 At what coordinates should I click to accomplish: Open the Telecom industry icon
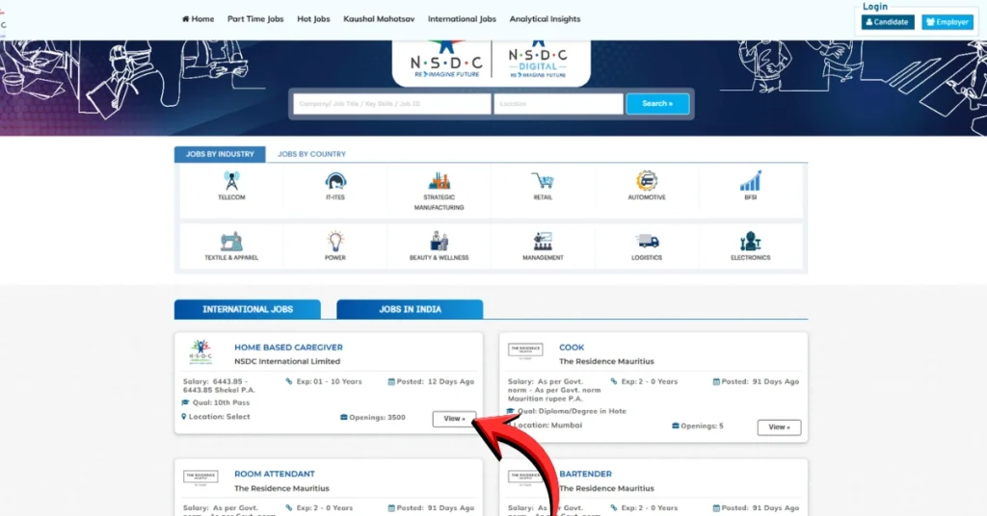pos(231,181)
